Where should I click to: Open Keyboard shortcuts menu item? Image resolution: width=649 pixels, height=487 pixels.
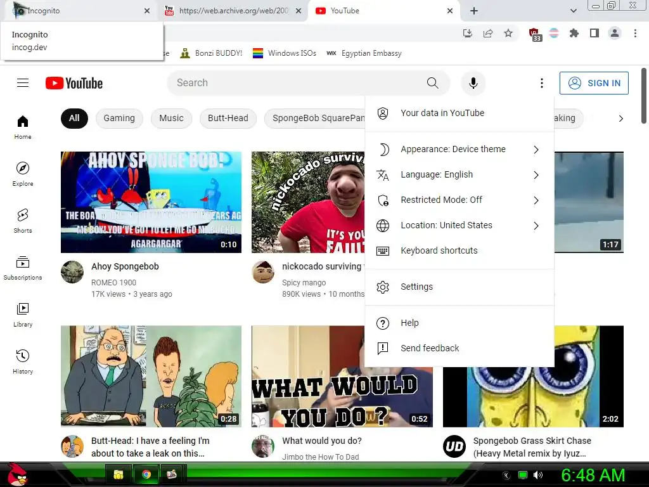[x=459, y=250]
